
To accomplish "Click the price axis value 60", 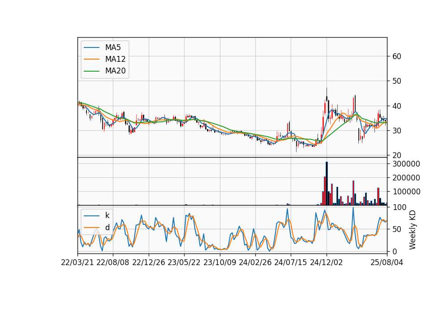I will pos(396,56).
